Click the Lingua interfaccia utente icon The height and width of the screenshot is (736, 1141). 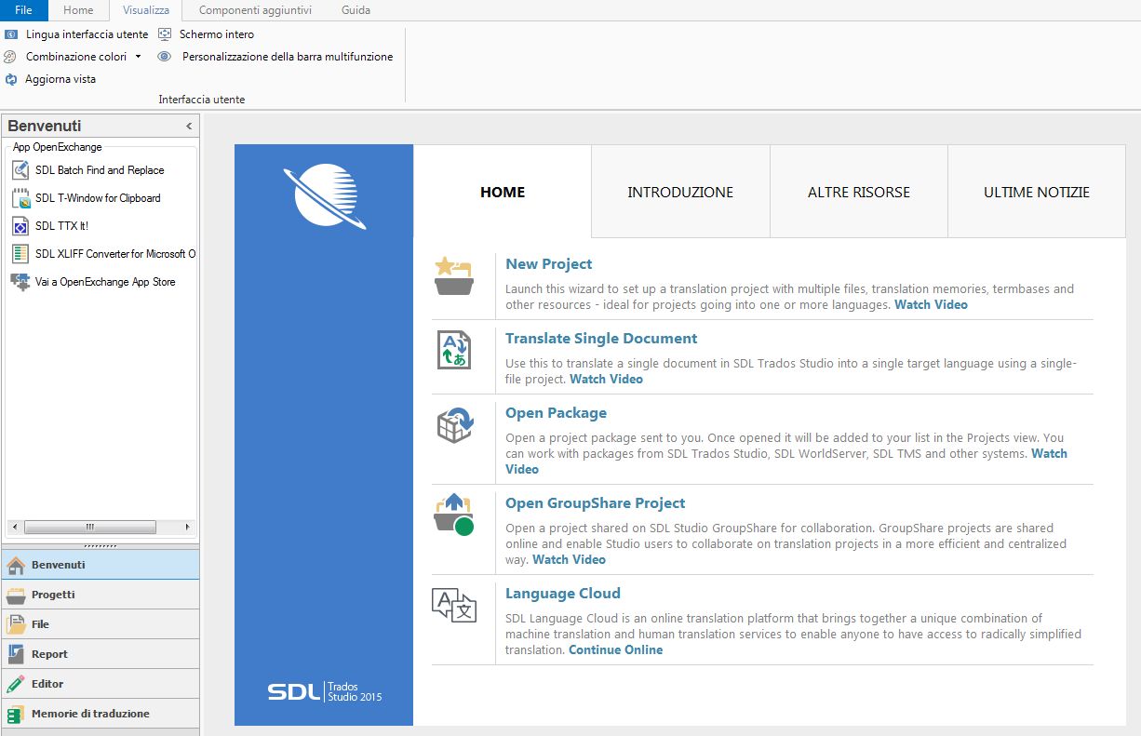[x=11, y=34]
